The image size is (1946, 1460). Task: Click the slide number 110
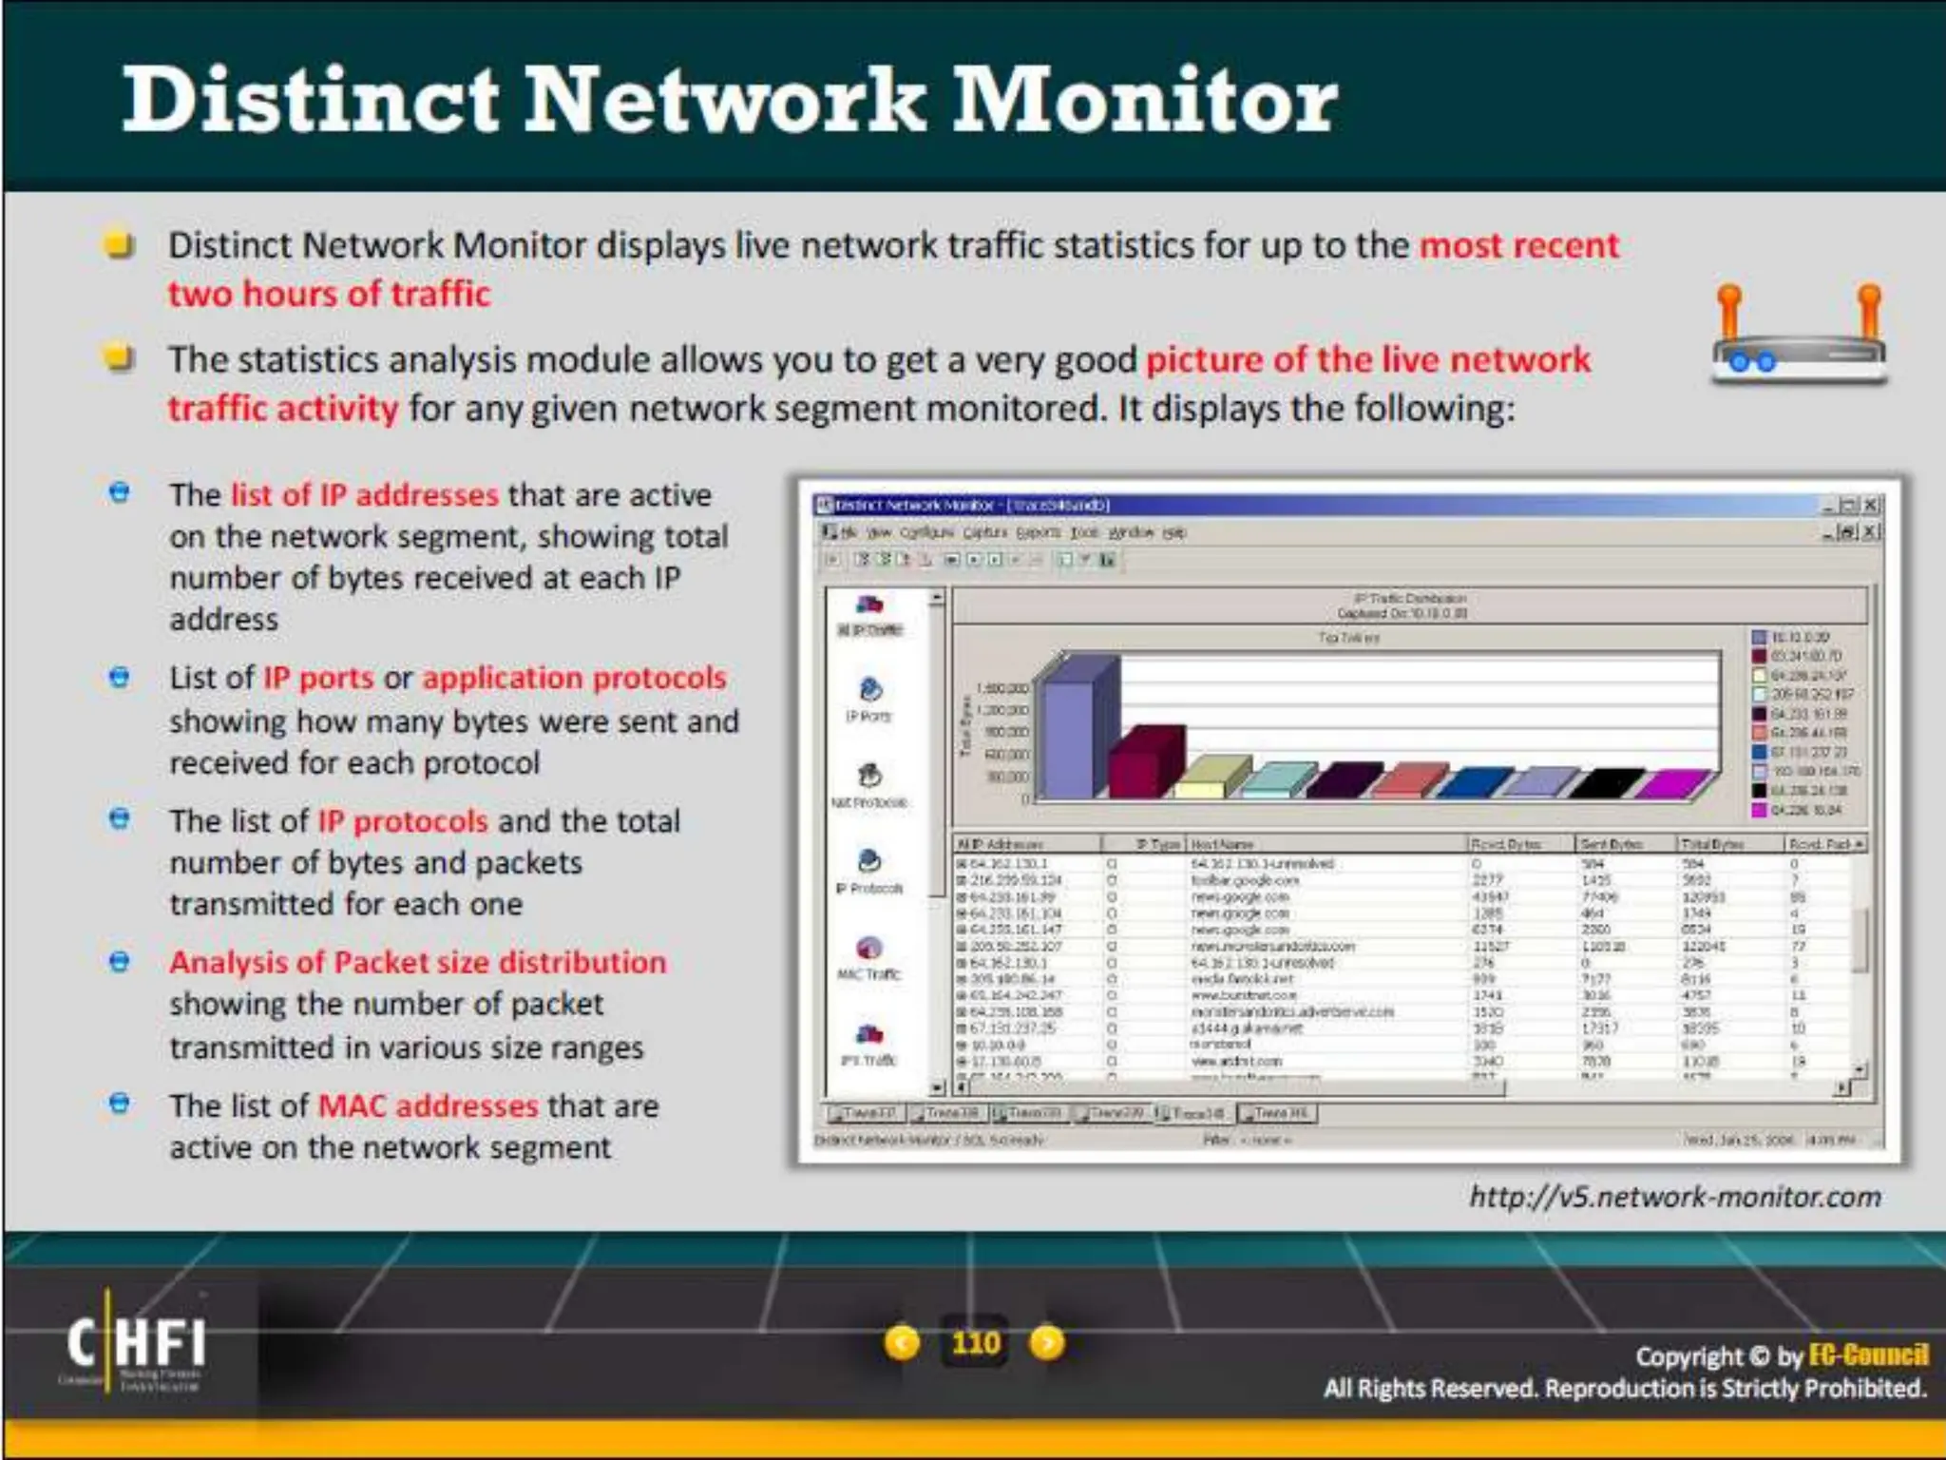975,1343
